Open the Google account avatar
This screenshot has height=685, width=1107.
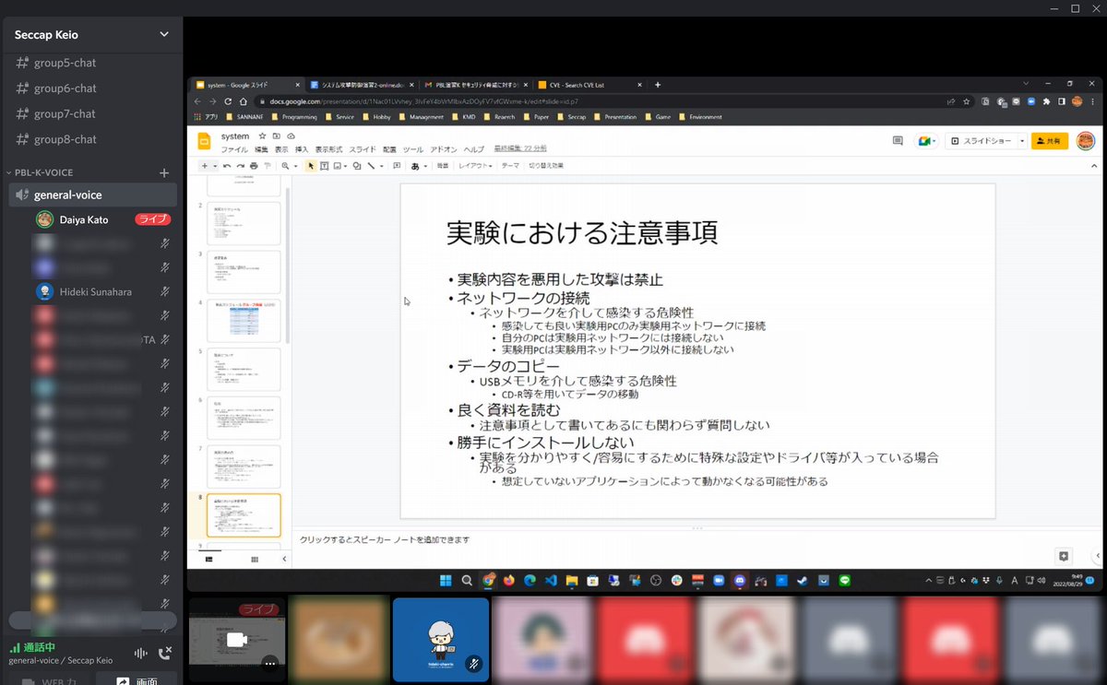[x=1086, y=141]
